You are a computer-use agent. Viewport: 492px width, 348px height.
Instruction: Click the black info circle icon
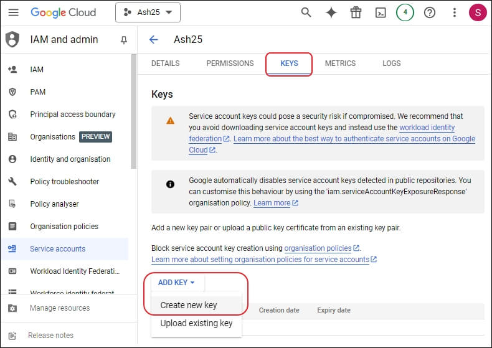[170, 184]
